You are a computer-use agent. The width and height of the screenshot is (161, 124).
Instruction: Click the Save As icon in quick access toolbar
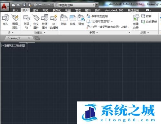point(30,5)
